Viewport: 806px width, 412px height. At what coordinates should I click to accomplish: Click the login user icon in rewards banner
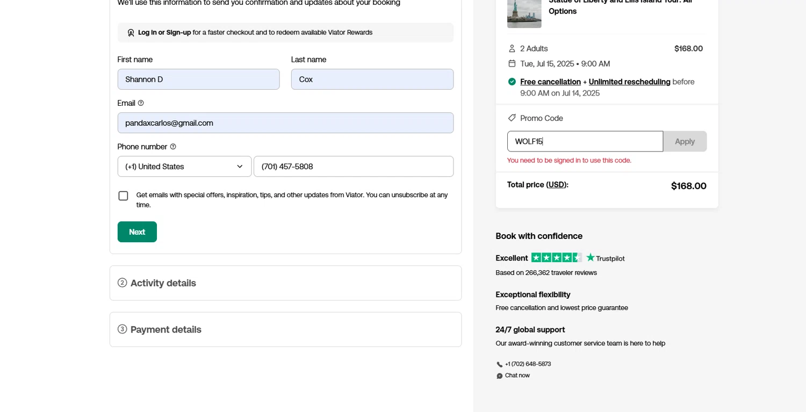click(131, 33)
